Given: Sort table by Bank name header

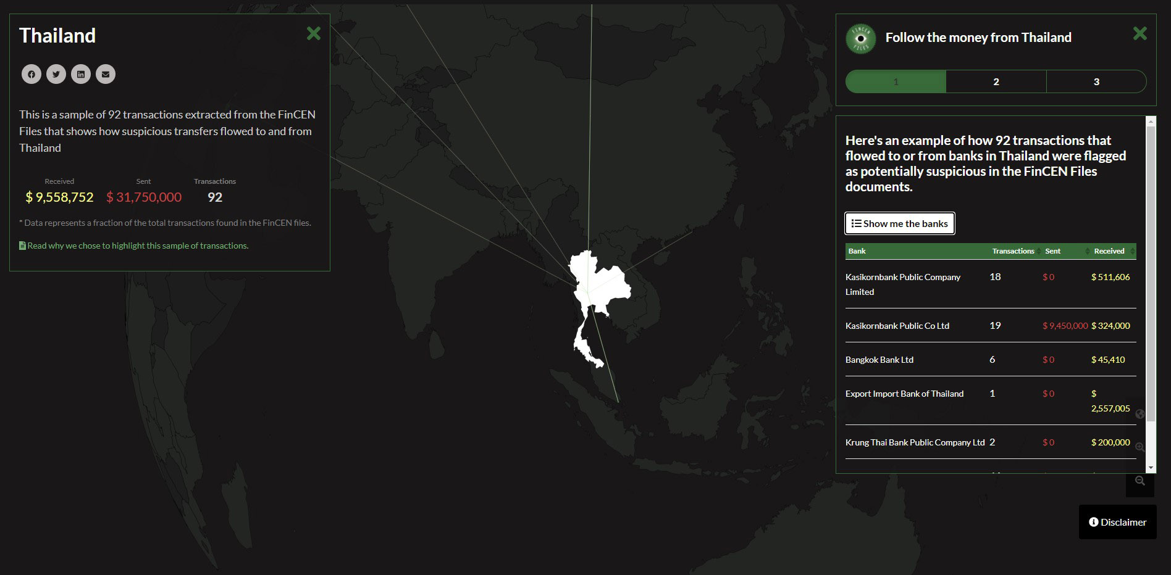Looking at the screenshot, I should [x=857, y=251].
